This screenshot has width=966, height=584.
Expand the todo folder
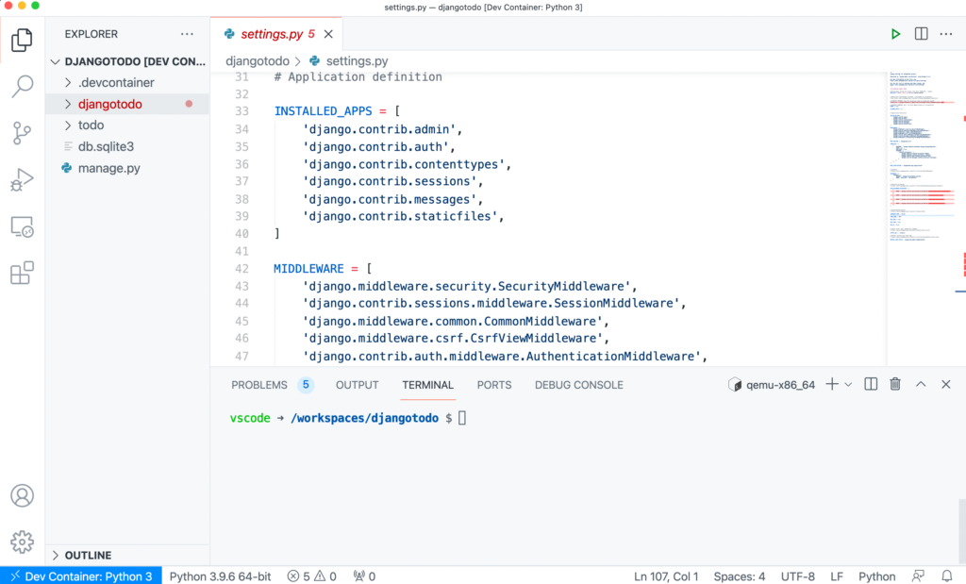click(127, 125)
